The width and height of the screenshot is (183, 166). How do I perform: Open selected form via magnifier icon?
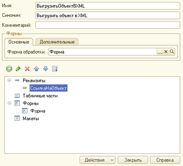pyautogui.click(x=172, y=52)
